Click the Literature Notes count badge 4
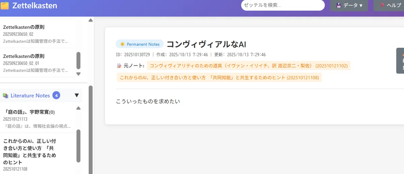The width and height of the screenshot is (404, 174). pos(57,95)
